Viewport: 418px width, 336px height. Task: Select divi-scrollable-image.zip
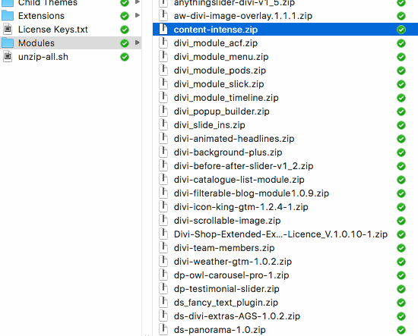coord(227,221)
